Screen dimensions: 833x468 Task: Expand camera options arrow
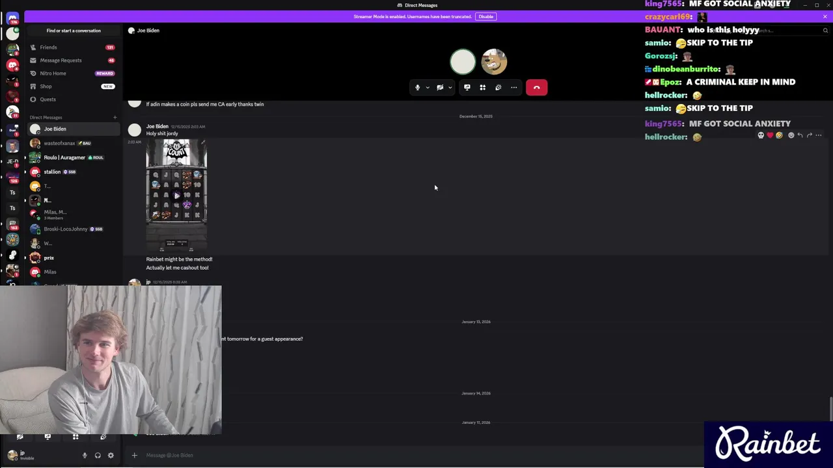pyautogui.click(x=450, y=87)
